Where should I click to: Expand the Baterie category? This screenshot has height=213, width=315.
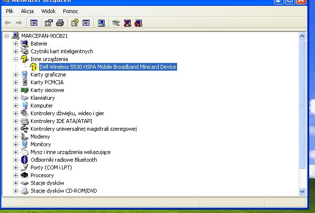(x=15, y=44)
